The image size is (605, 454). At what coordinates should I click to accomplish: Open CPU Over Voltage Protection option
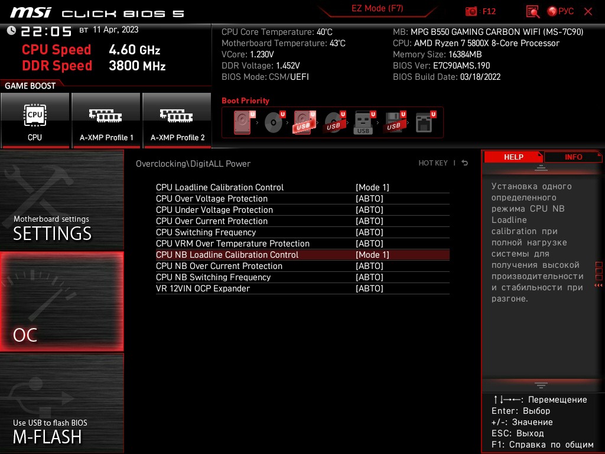[x=302, y=199]
